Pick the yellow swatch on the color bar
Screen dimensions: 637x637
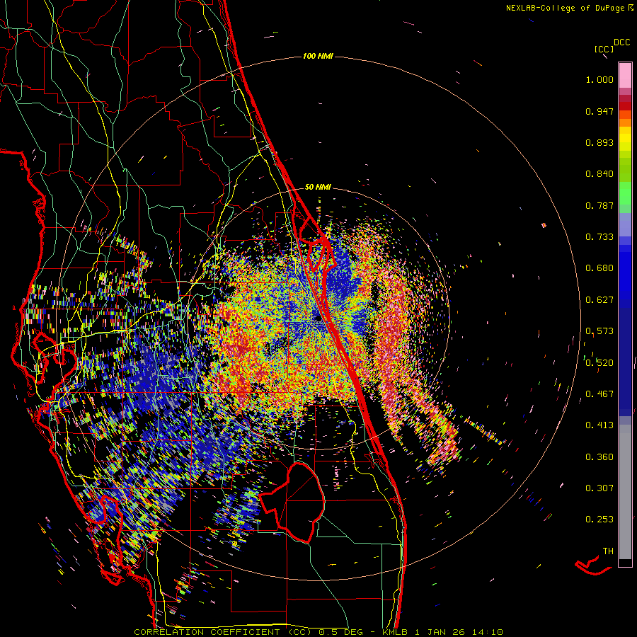[x=625, y=139]
